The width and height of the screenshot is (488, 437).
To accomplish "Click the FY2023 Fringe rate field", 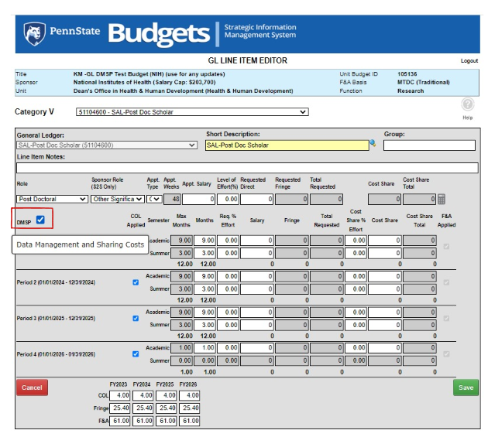I will tap(119, 408).
